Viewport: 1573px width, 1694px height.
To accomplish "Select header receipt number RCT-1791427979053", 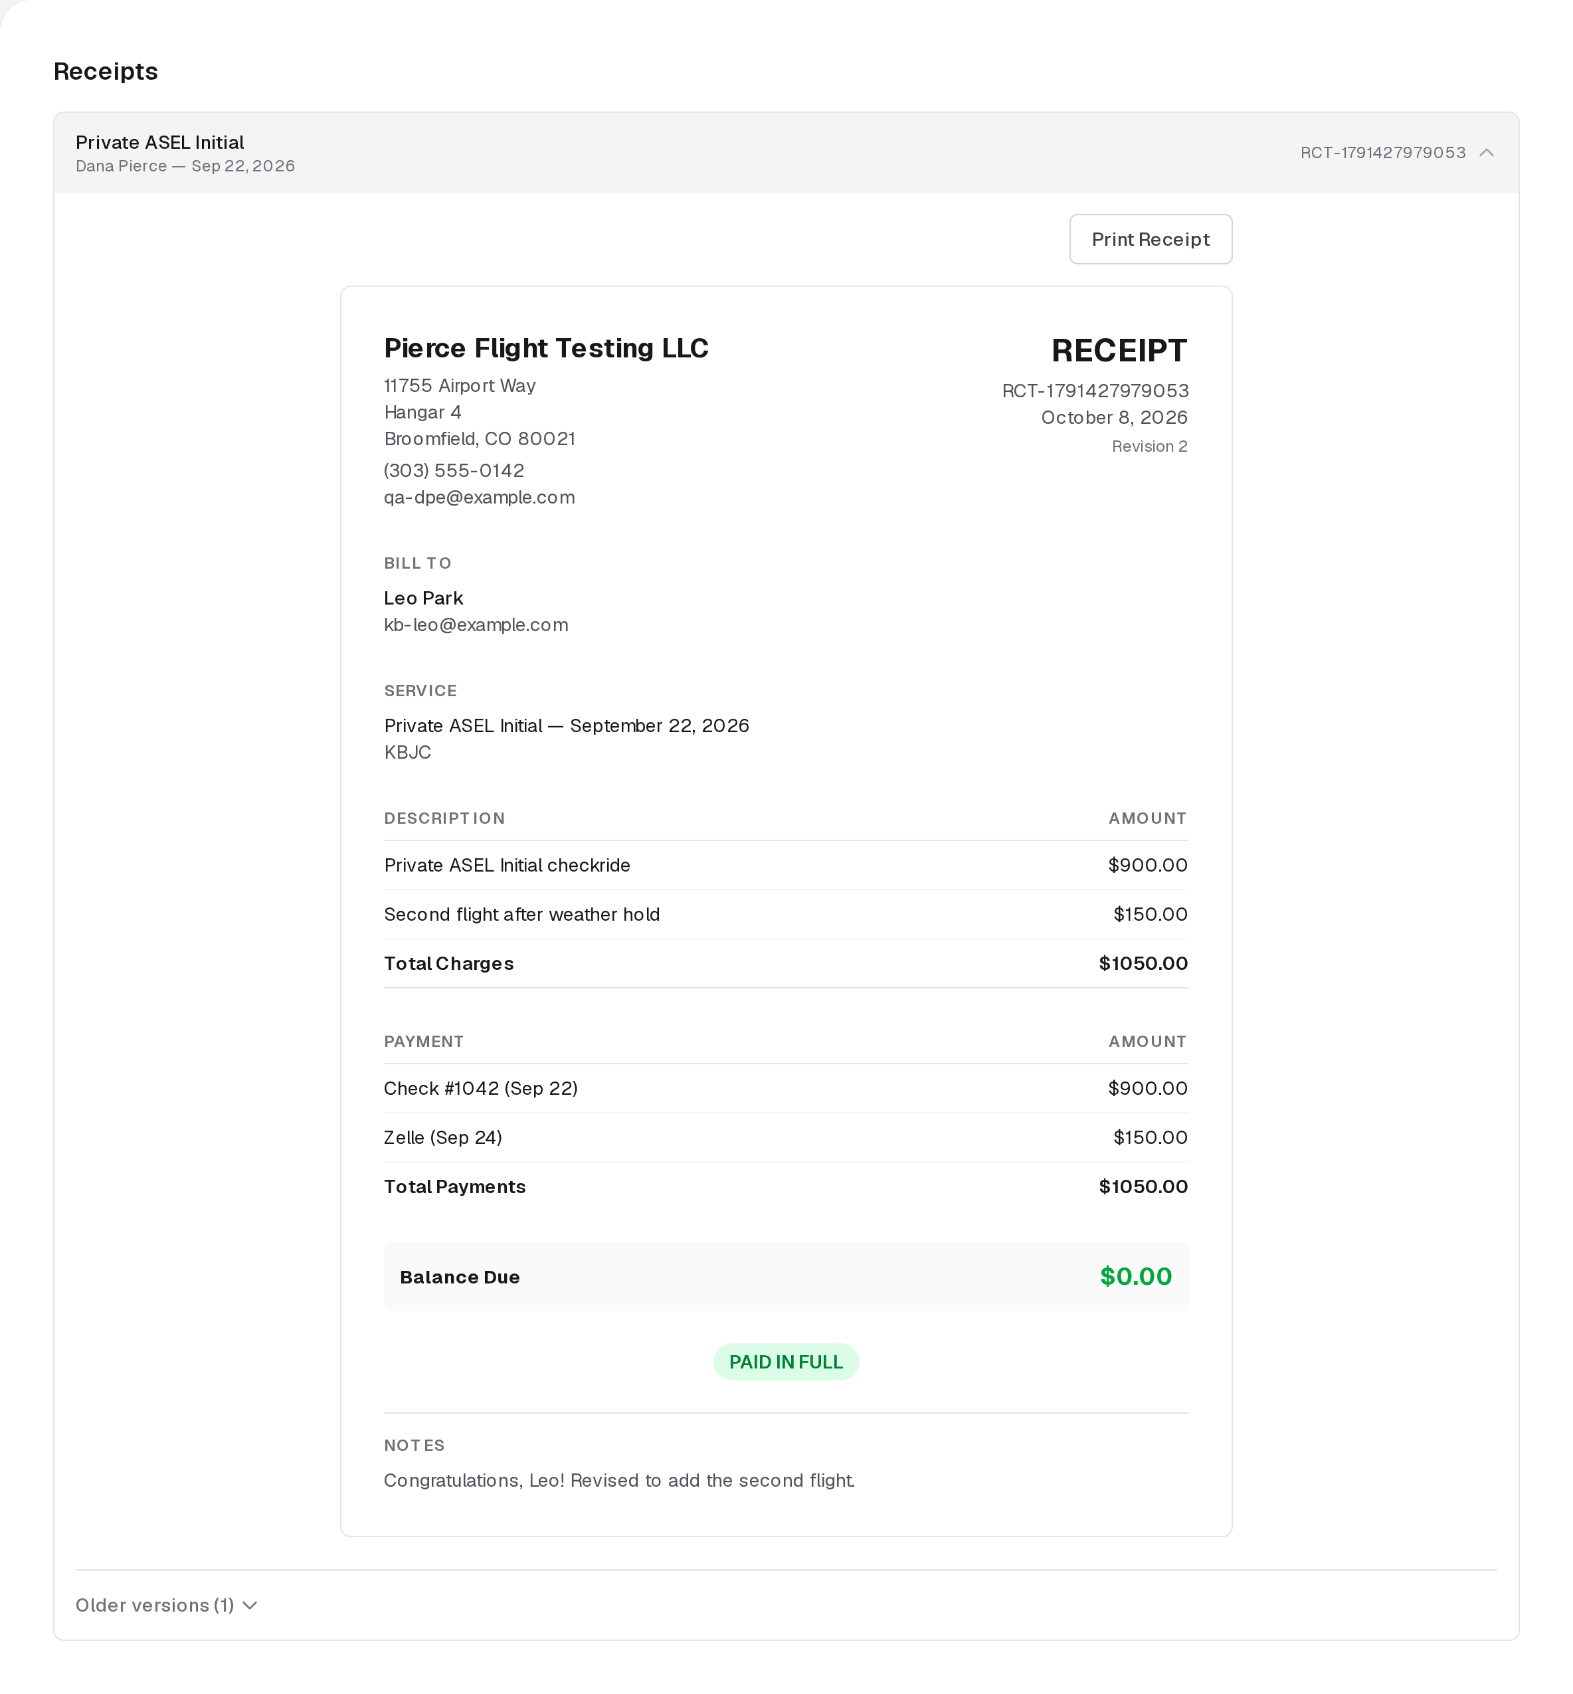I will 1382,152.
